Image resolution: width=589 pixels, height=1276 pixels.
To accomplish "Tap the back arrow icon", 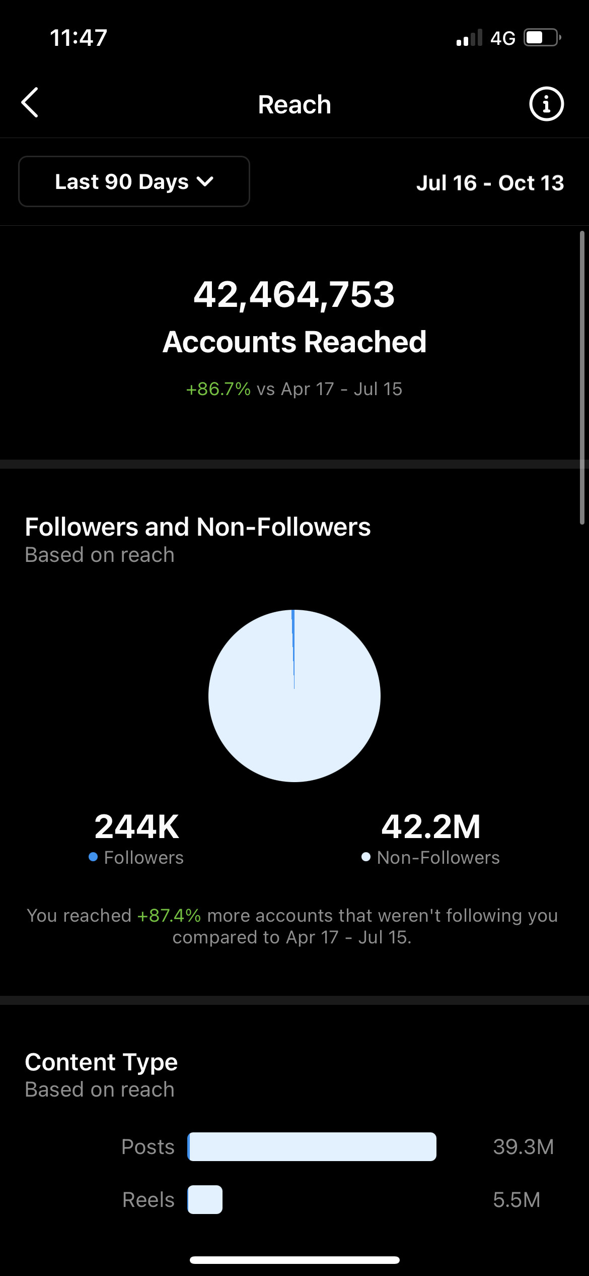I will click(30, 102).
